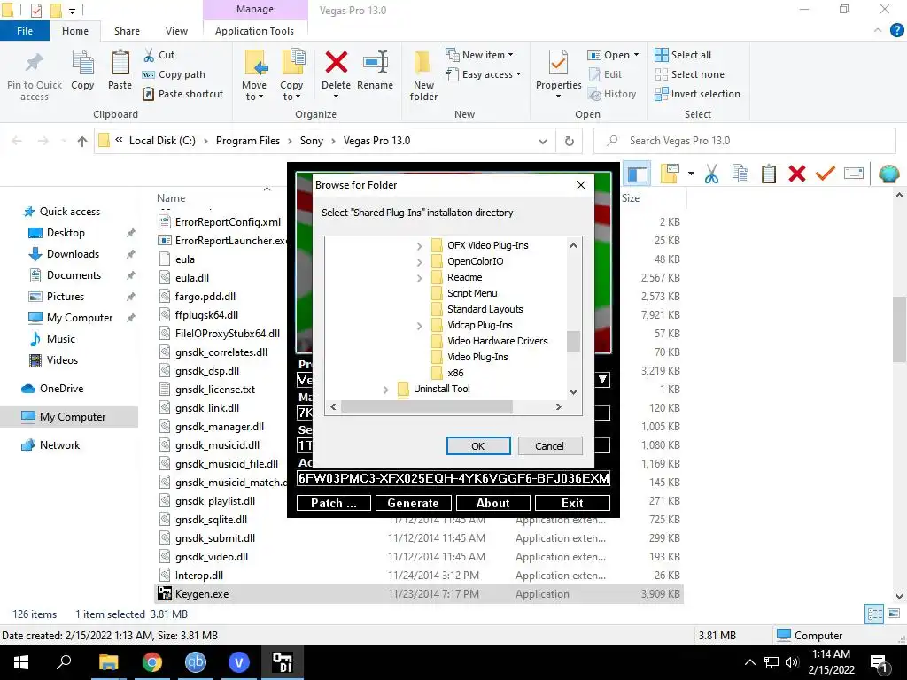This screenshot has height=680, width=907.
Task: Click the keygen Exit button
Action: [572, 503]
